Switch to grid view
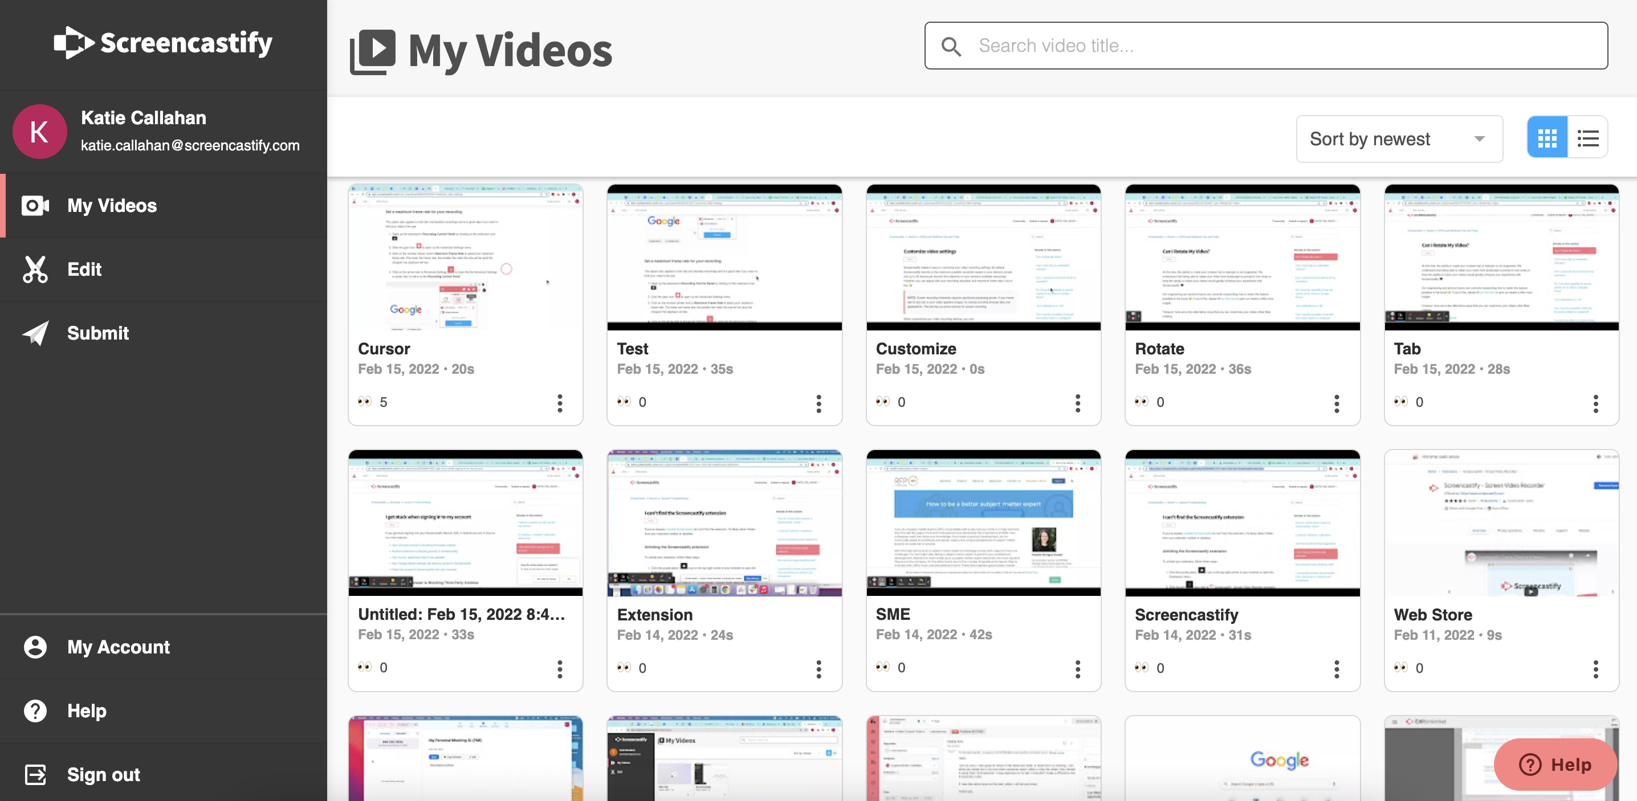 coord(1548,138)
